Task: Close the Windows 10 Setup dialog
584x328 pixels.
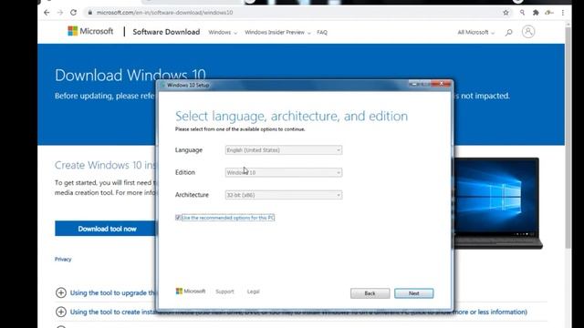Action: 442,84
